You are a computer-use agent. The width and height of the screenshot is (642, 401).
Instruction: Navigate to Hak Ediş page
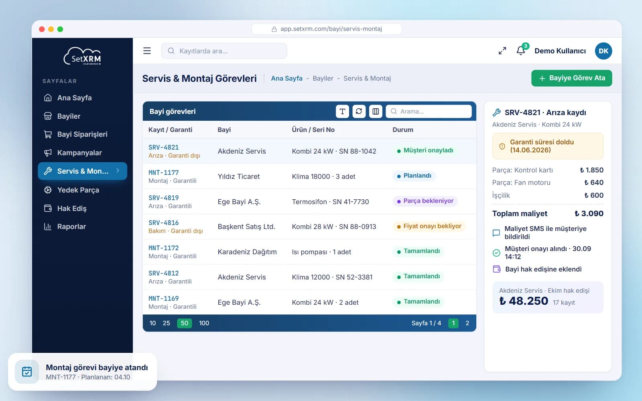tap(82, 209)
